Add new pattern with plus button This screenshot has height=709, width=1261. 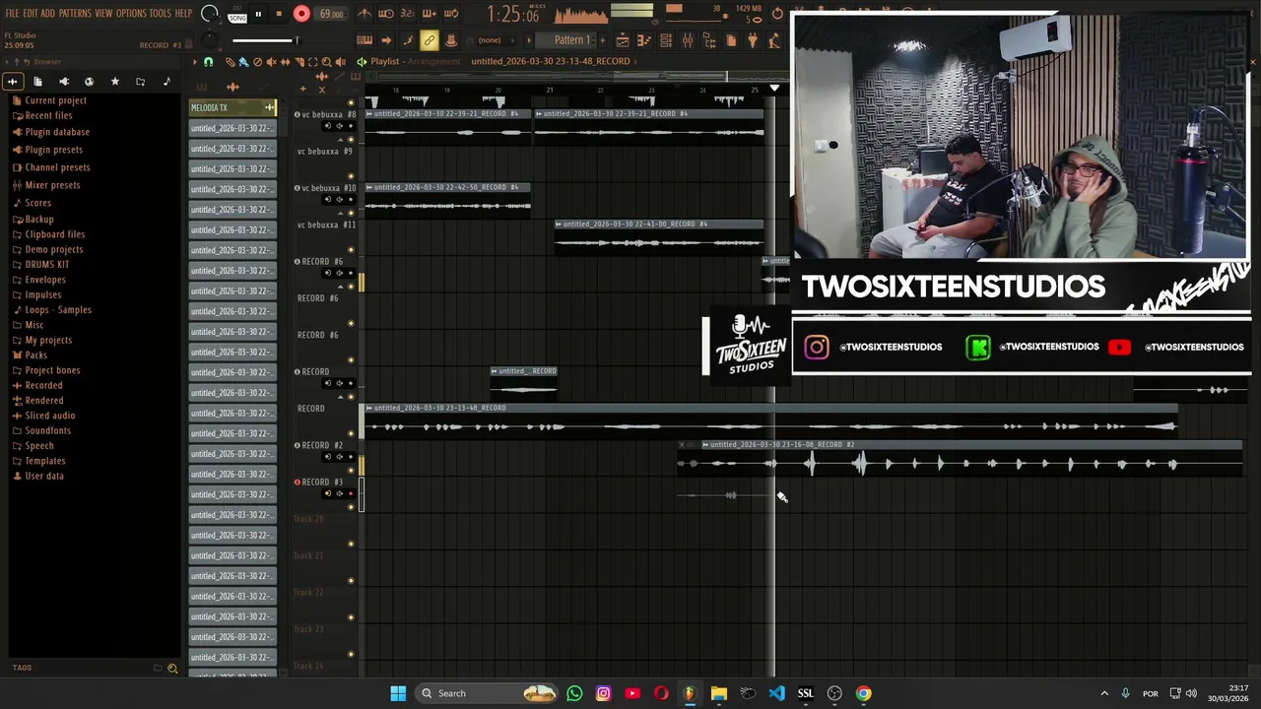coord(602,40)
